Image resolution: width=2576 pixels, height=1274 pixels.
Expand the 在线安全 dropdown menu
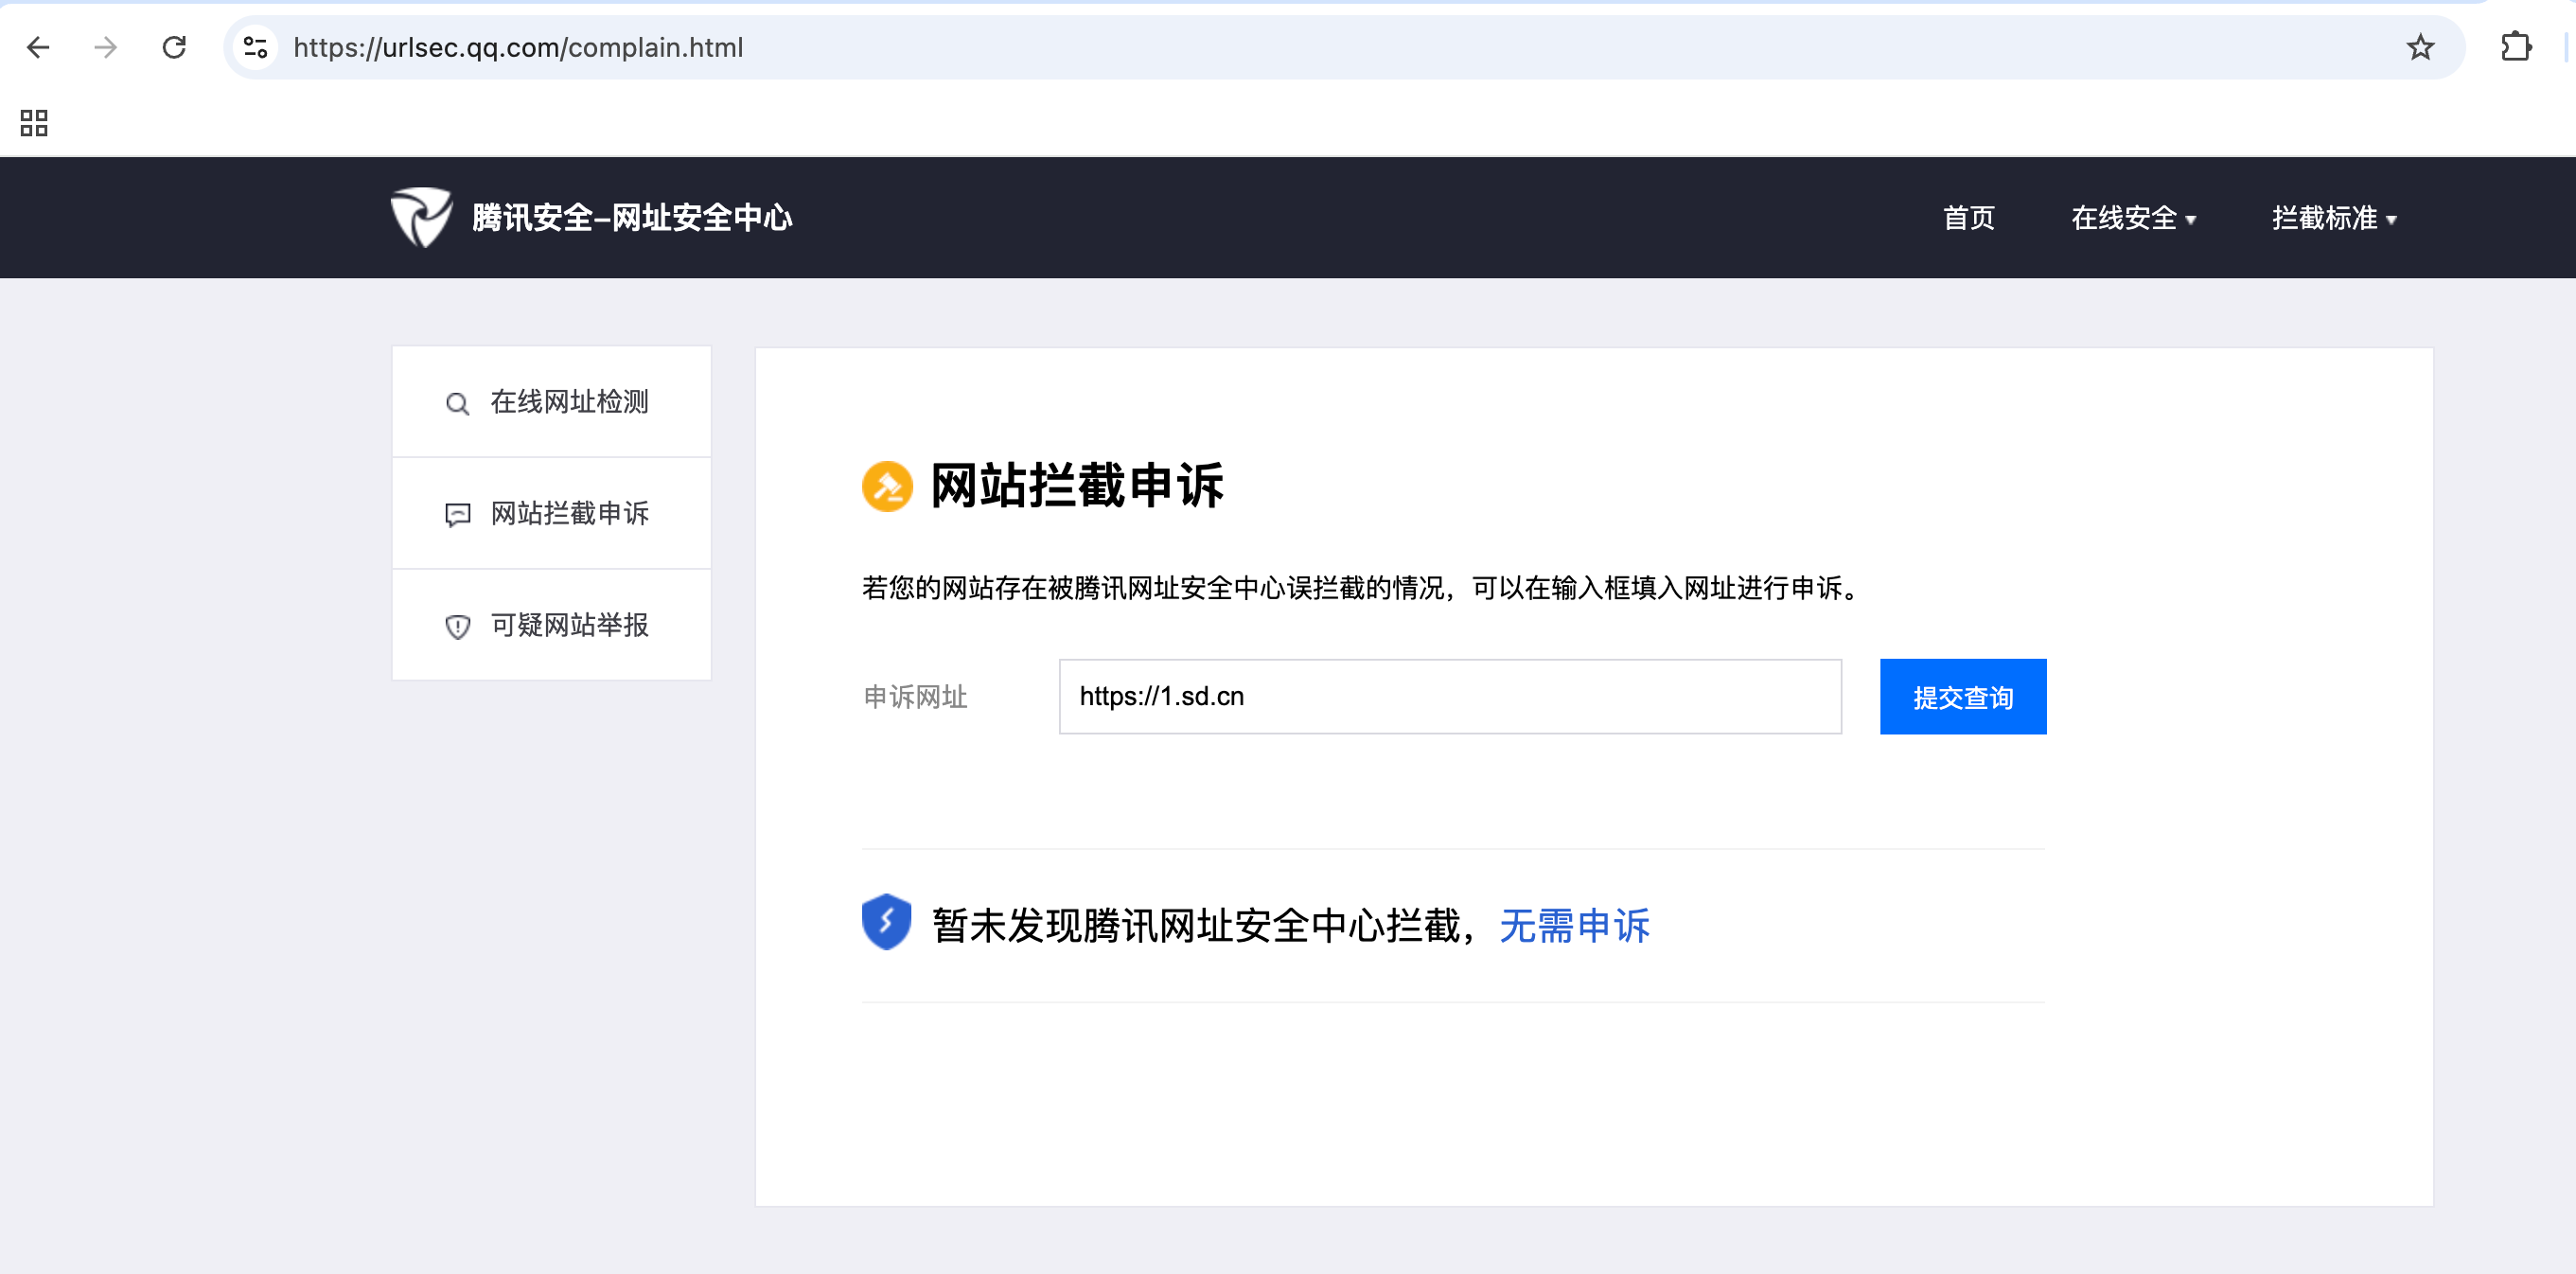pos(2132,218)
